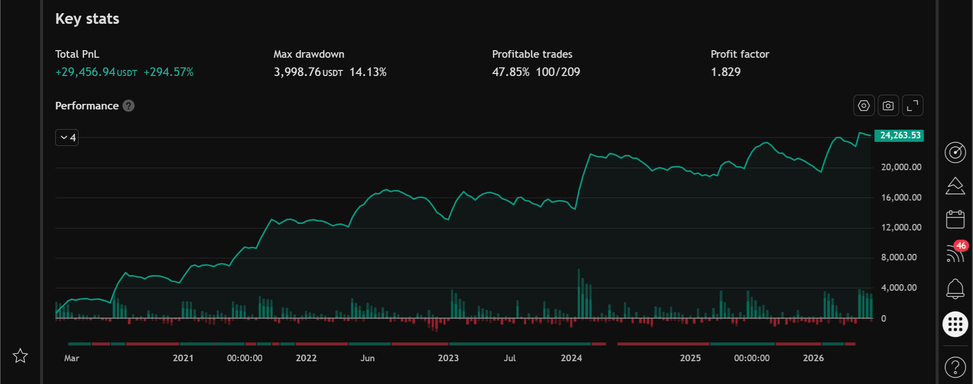973x384 pixels.
Task: Toggle the favorite star icon
Action: pos(20,356)
